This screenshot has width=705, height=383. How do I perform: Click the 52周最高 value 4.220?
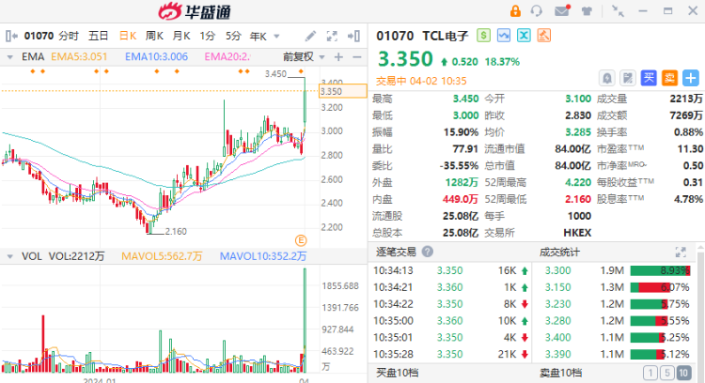[x=578, y=182]
